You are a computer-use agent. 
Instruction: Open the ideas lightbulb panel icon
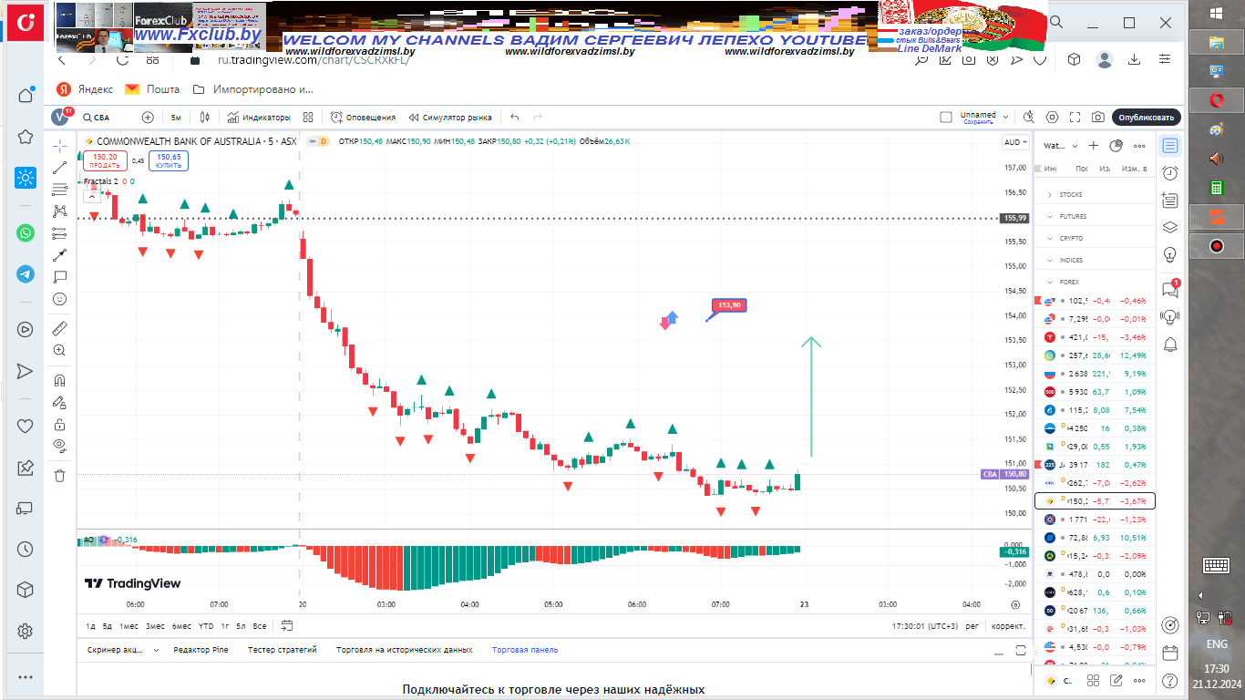click(1170, 253)
